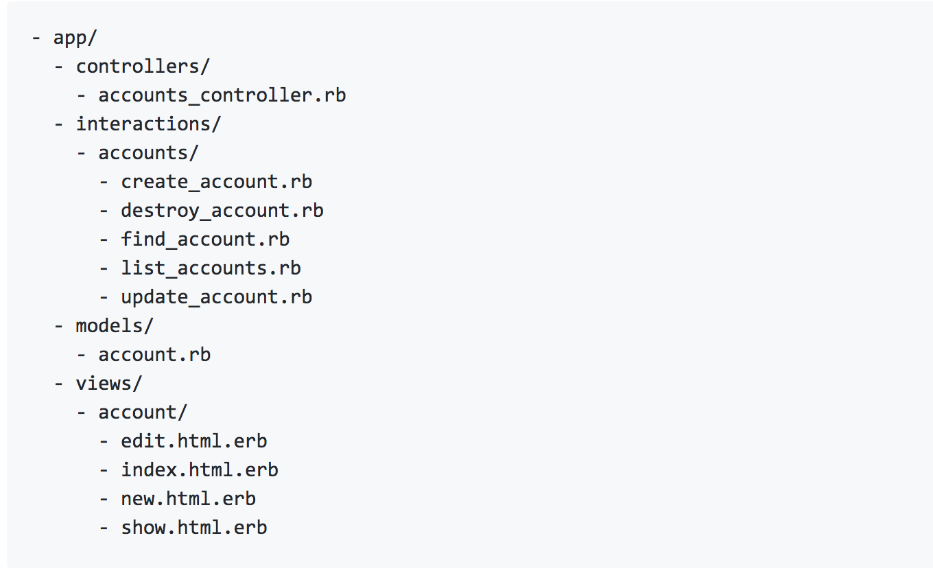Click the accounts/ folder under interactions
The image size is (933, 571).
point(148,153)
